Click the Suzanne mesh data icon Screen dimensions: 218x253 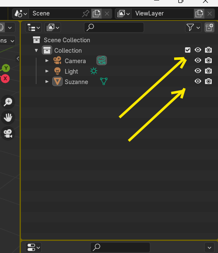(104, 81)
